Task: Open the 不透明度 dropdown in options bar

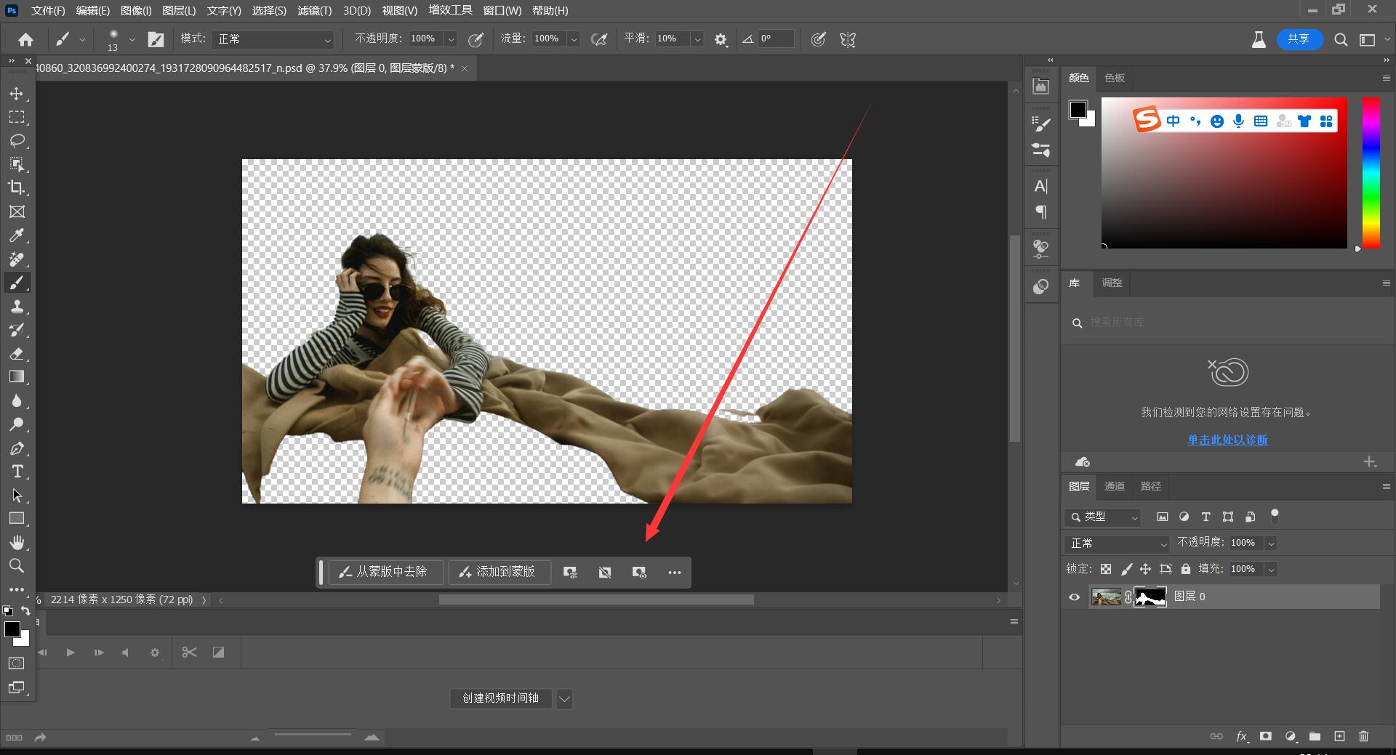Action: coord(451,39)
